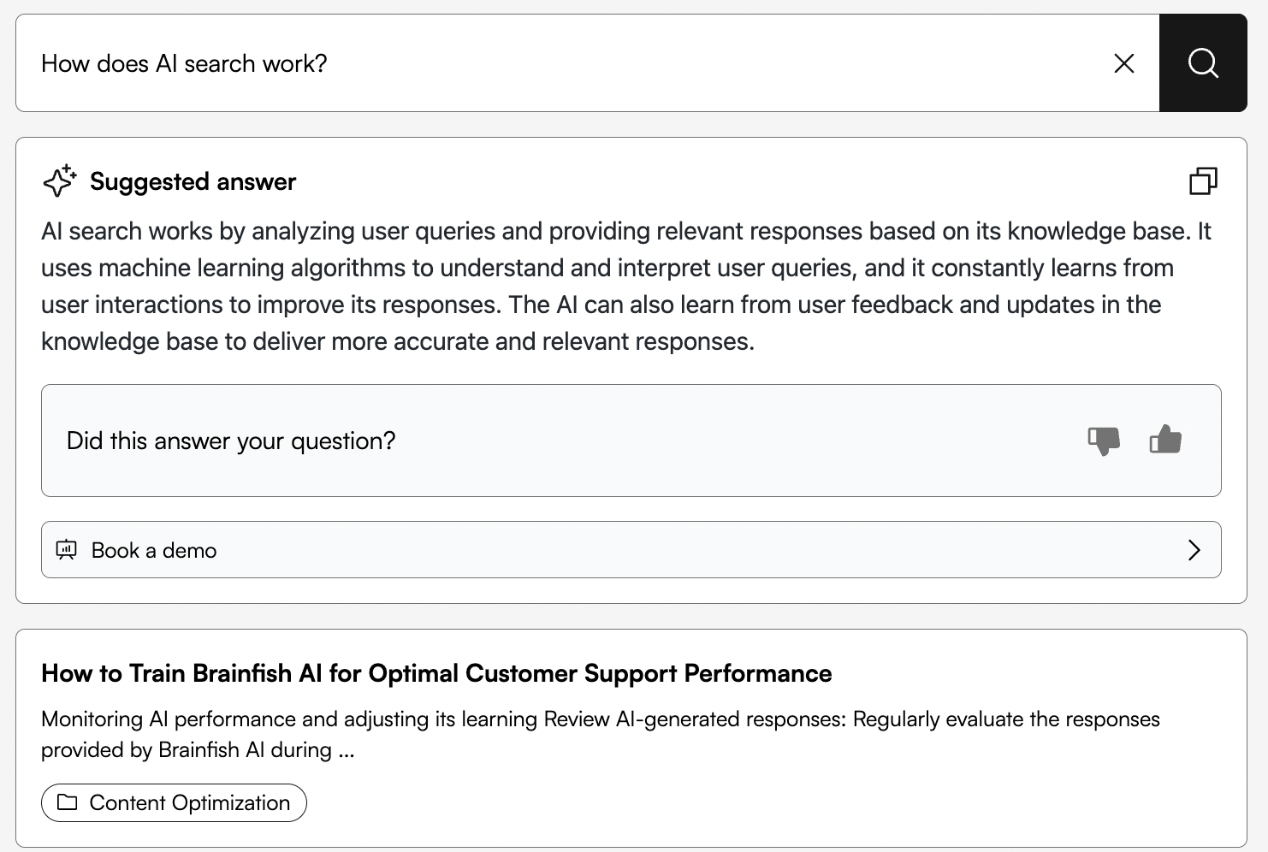Click the suggested answer paragraph text
Viewport: 1268px width, 852px height.
click(626, 286)
